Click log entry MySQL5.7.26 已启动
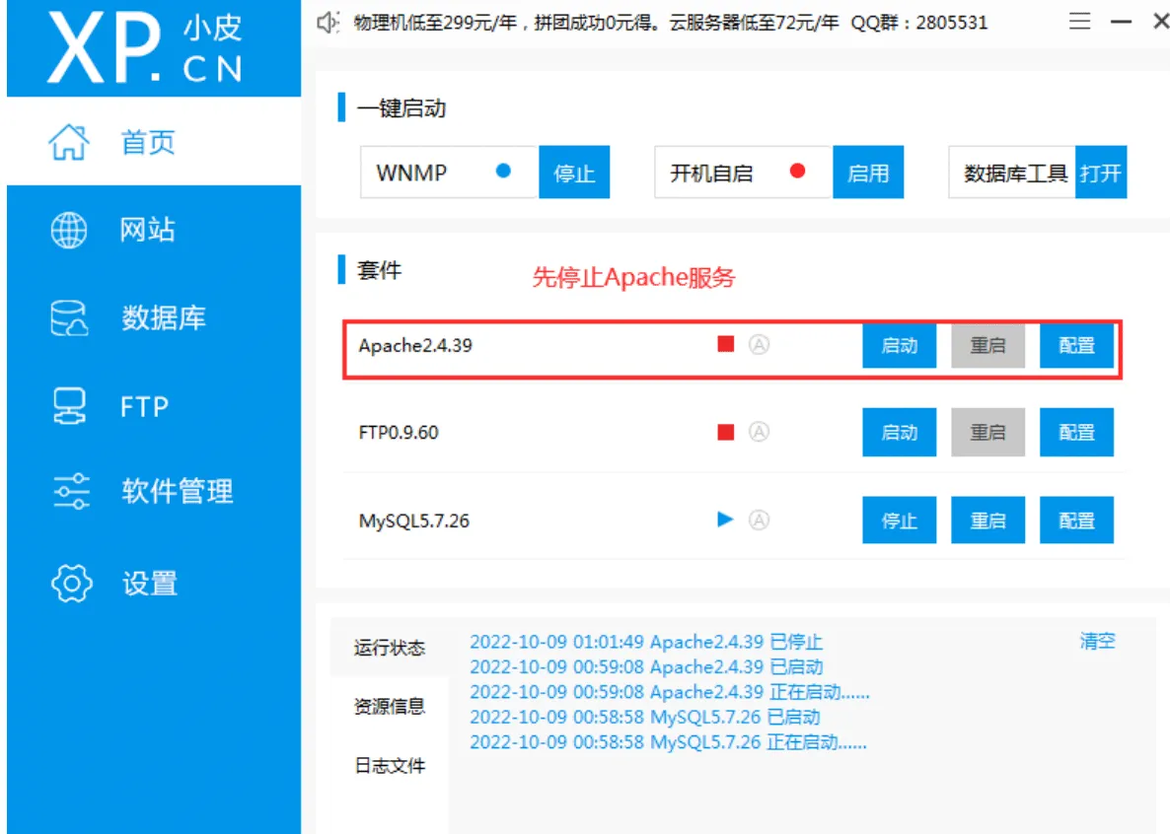Viewport: 1170px width, 834px height. pos(645,718)
